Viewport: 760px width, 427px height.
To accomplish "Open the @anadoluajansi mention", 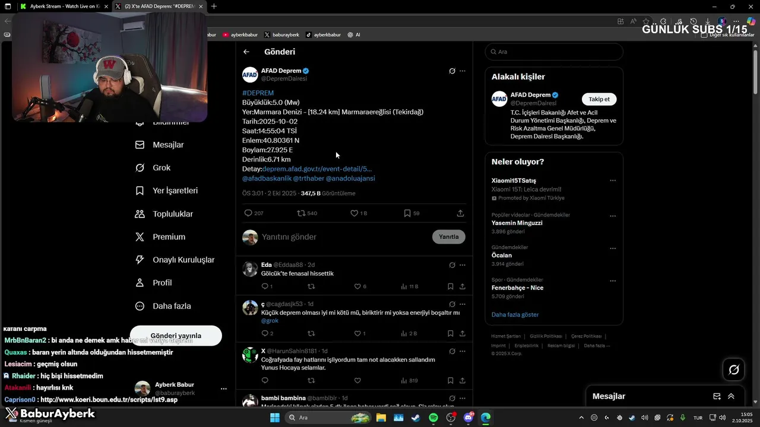I will (x=350, y=179).
